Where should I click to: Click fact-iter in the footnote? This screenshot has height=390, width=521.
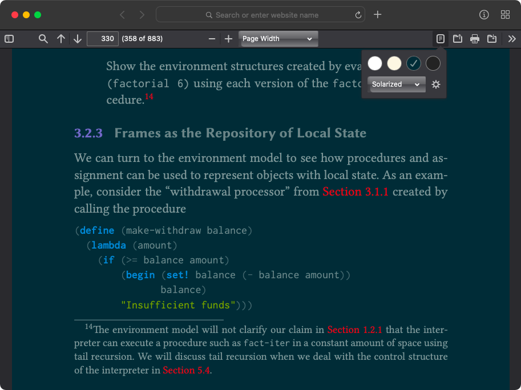267,343
